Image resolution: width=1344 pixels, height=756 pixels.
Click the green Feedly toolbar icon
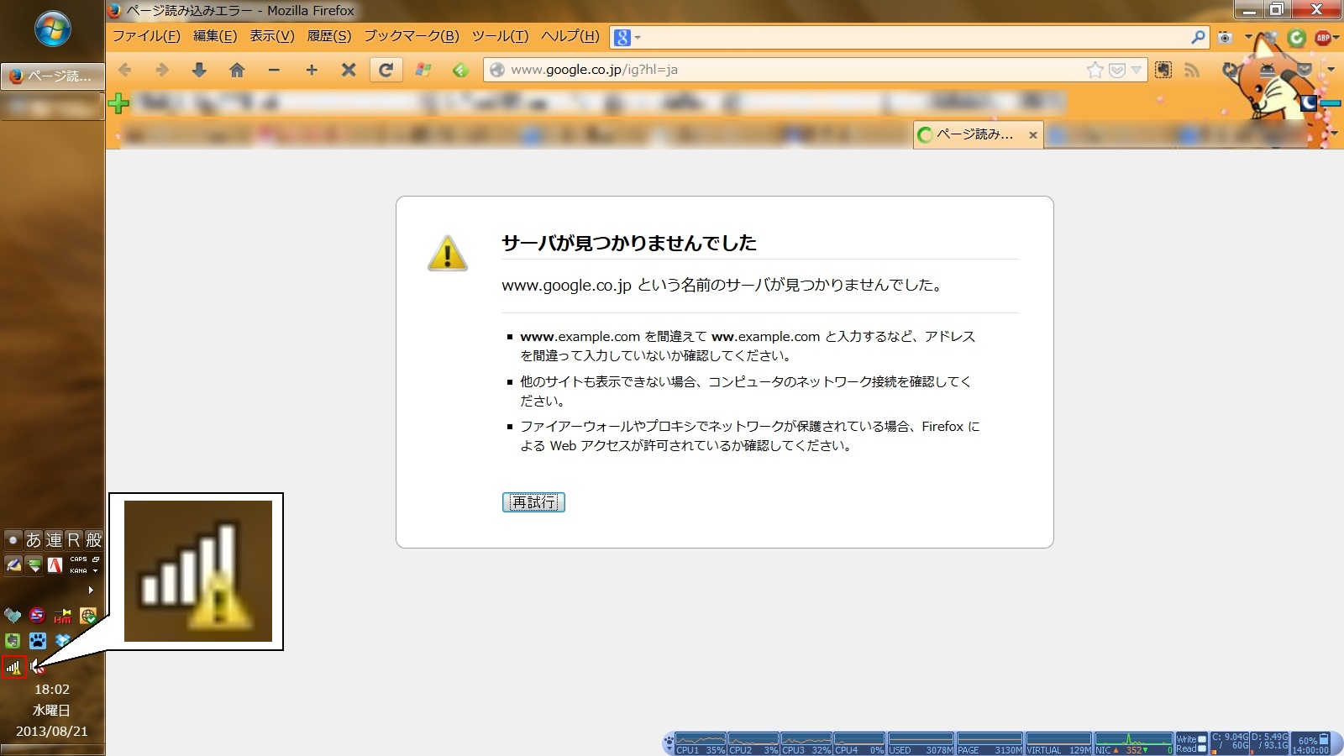click(x=460, y=70)
